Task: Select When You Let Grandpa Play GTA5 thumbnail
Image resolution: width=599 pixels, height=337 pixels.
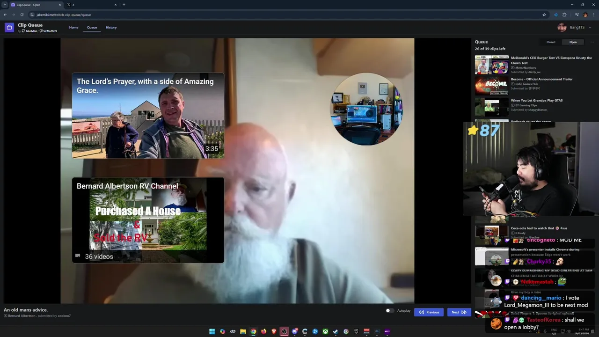Action: [x=492, y=107]
